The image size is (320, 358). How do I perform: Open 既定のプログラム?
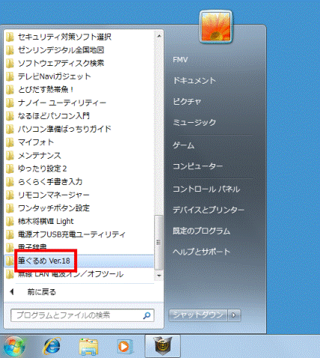click(201, 231)
